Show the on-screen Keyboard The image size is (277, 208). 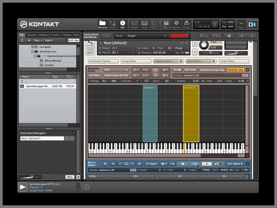(x=144, y=24)
